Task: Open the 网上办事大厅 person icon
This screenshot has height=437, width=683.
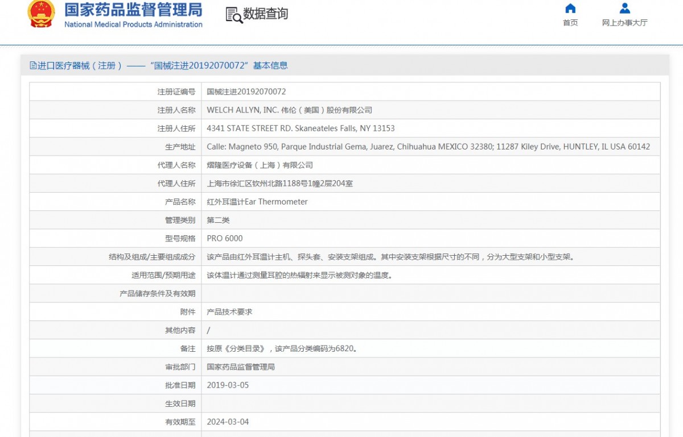Action: click(625, 9)
